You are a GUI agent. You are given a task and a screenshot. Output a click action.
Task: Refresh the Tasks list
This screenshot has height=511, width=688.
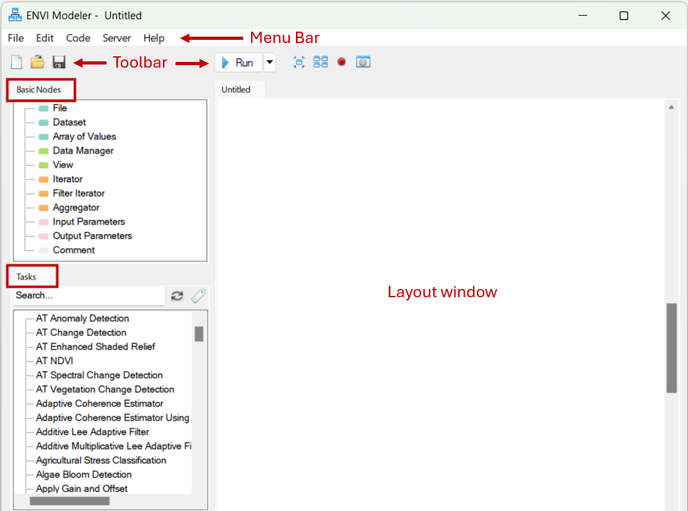(177, 296)
